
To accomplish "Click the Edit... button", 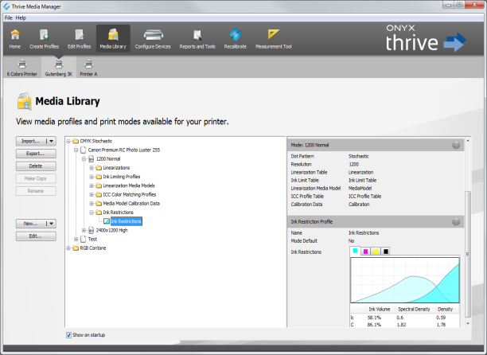I will pos(36,236).
